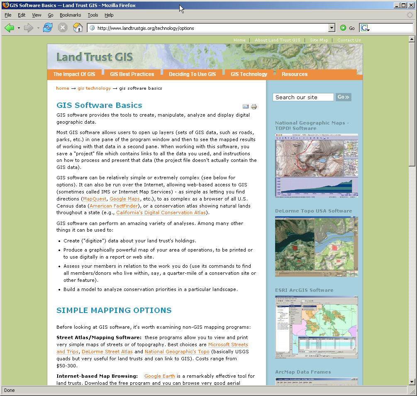Open the National Geographic TOPO! screenshot thumbnail
This screenshot has width=417, height=396.
(317, 166)
